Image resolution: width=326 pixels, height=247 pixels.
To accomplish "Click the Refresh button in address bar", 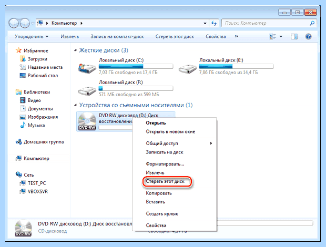I will (x=214, y=23).
